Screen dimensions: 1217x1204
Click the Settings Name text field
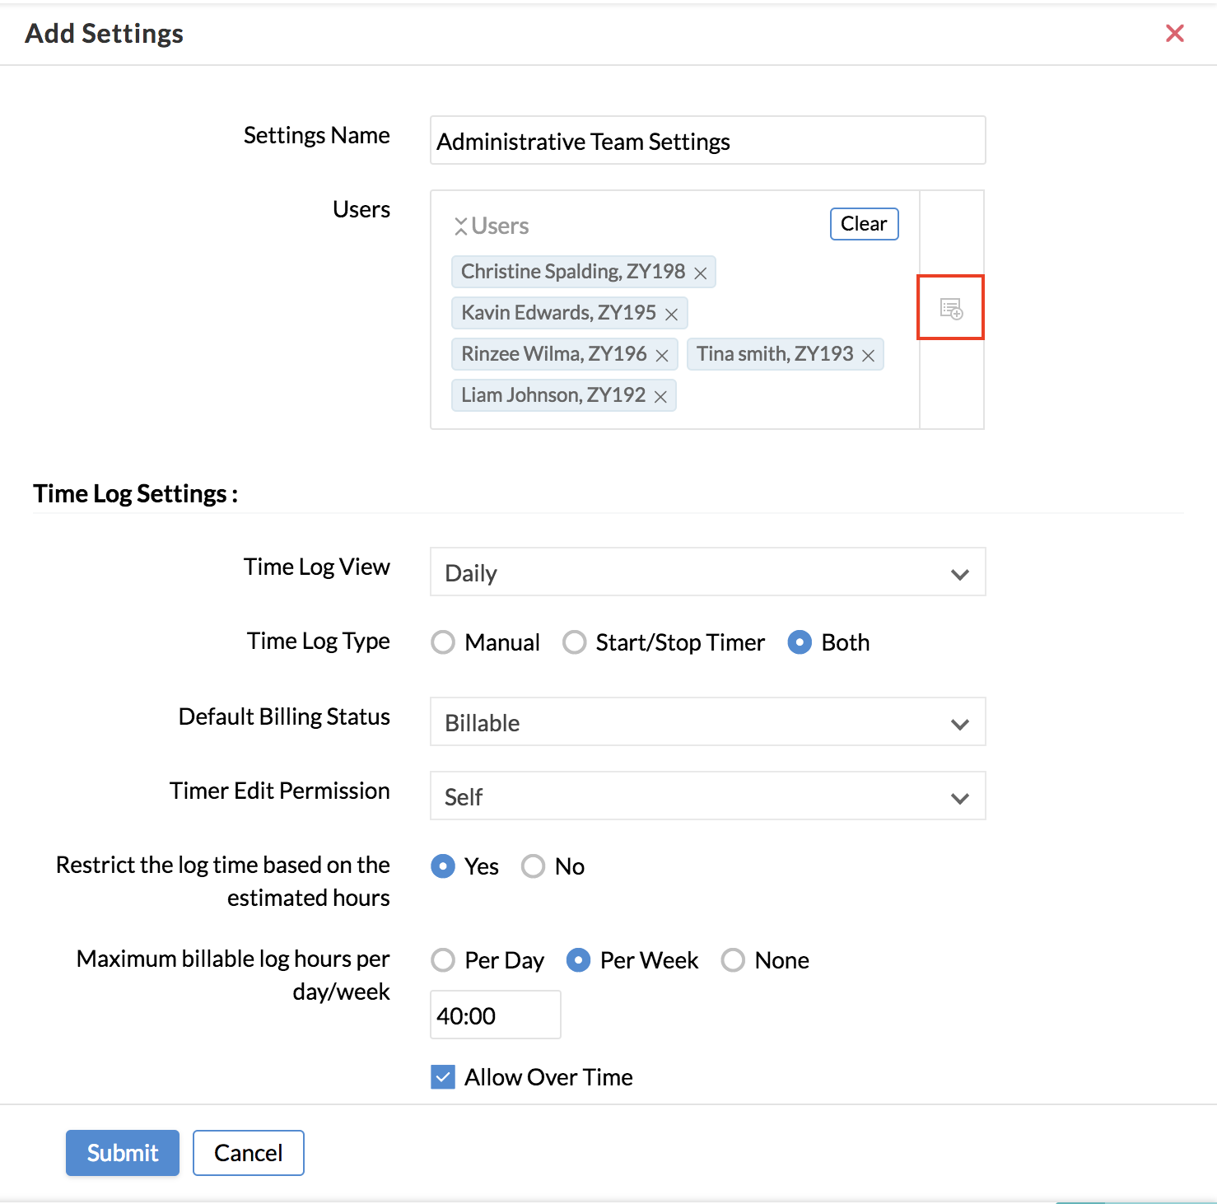click(x=707, y=141)
